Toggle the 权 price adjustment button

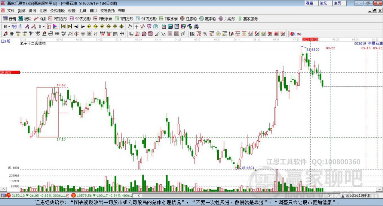(49, 27)
